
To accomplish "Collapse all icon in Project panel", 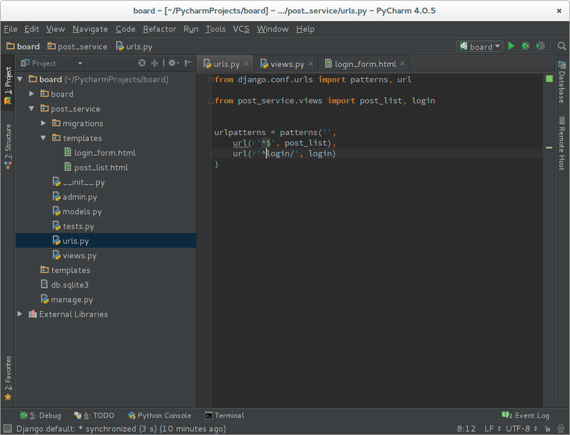I will [155, 63].
